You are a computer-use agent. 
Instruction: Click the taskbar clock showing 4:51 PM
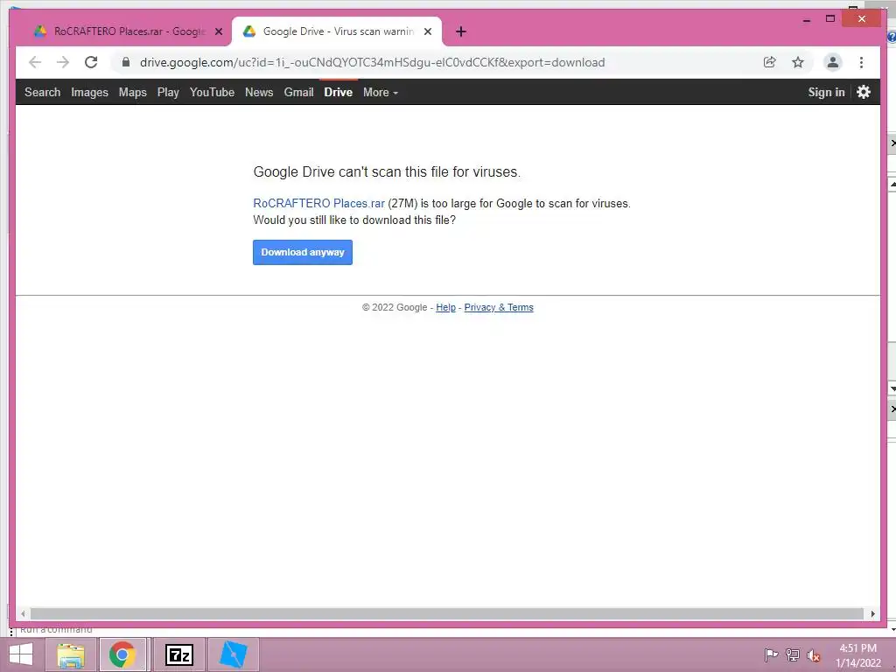857,655
